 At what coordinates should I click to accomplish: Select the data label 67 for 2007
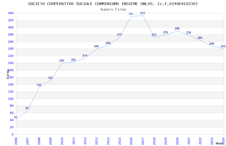tap(27, 108)
